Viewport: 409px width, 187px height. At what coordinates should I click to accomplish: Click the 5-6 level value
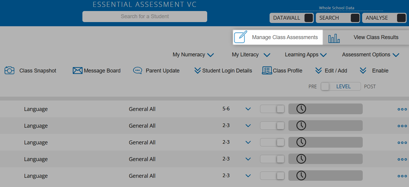point(226,109)
